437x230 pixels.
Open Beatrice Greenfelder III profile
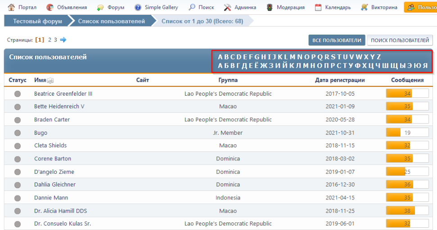click(x=63, y=94)
